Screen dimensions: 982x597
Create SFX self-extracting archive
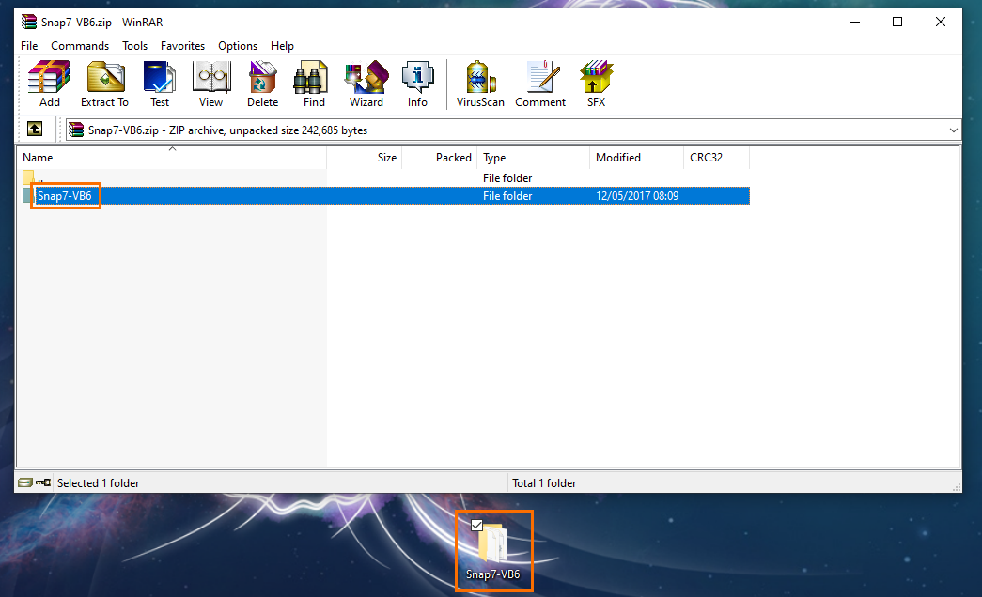pyautogui.click(x=596, y=84)
